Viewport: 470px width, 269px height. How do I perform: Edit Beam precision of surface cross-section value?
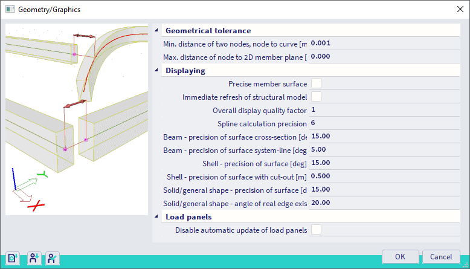(x=384, y=137)
